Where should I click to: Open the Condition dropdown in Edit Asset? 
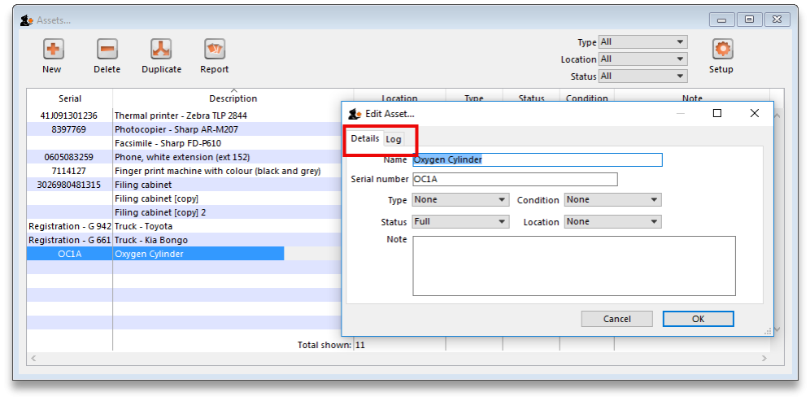click(612, 200)
